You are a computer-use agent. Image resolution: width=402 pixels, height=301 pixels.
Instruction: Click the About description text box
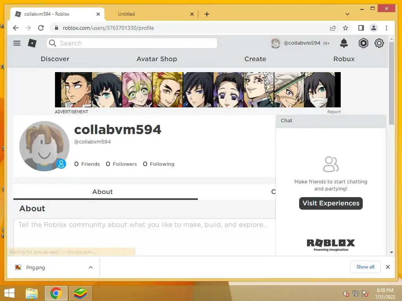[x=144, y=237]
